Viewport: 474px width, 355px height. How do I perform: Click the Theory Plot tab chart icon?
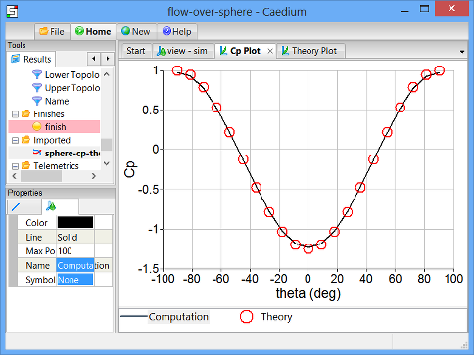coord(285,51)
